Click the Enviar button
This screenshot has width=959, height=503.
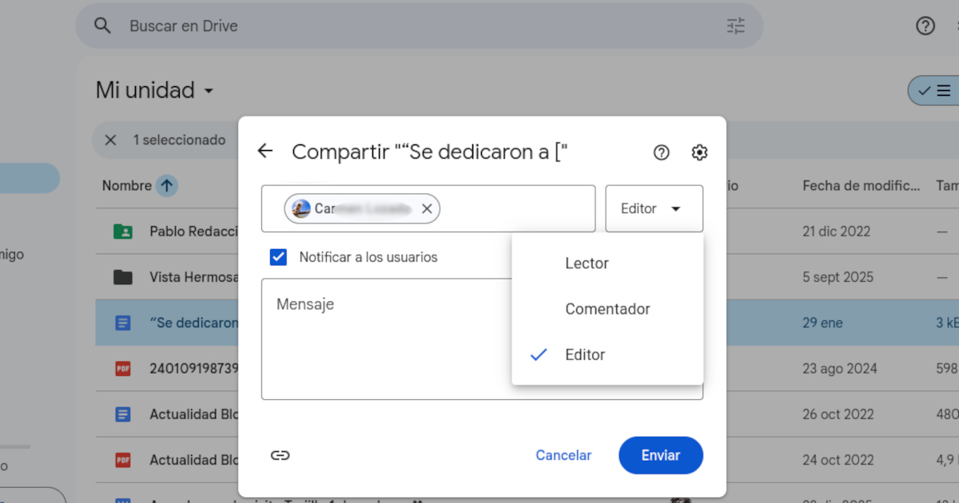click(660, 455)
